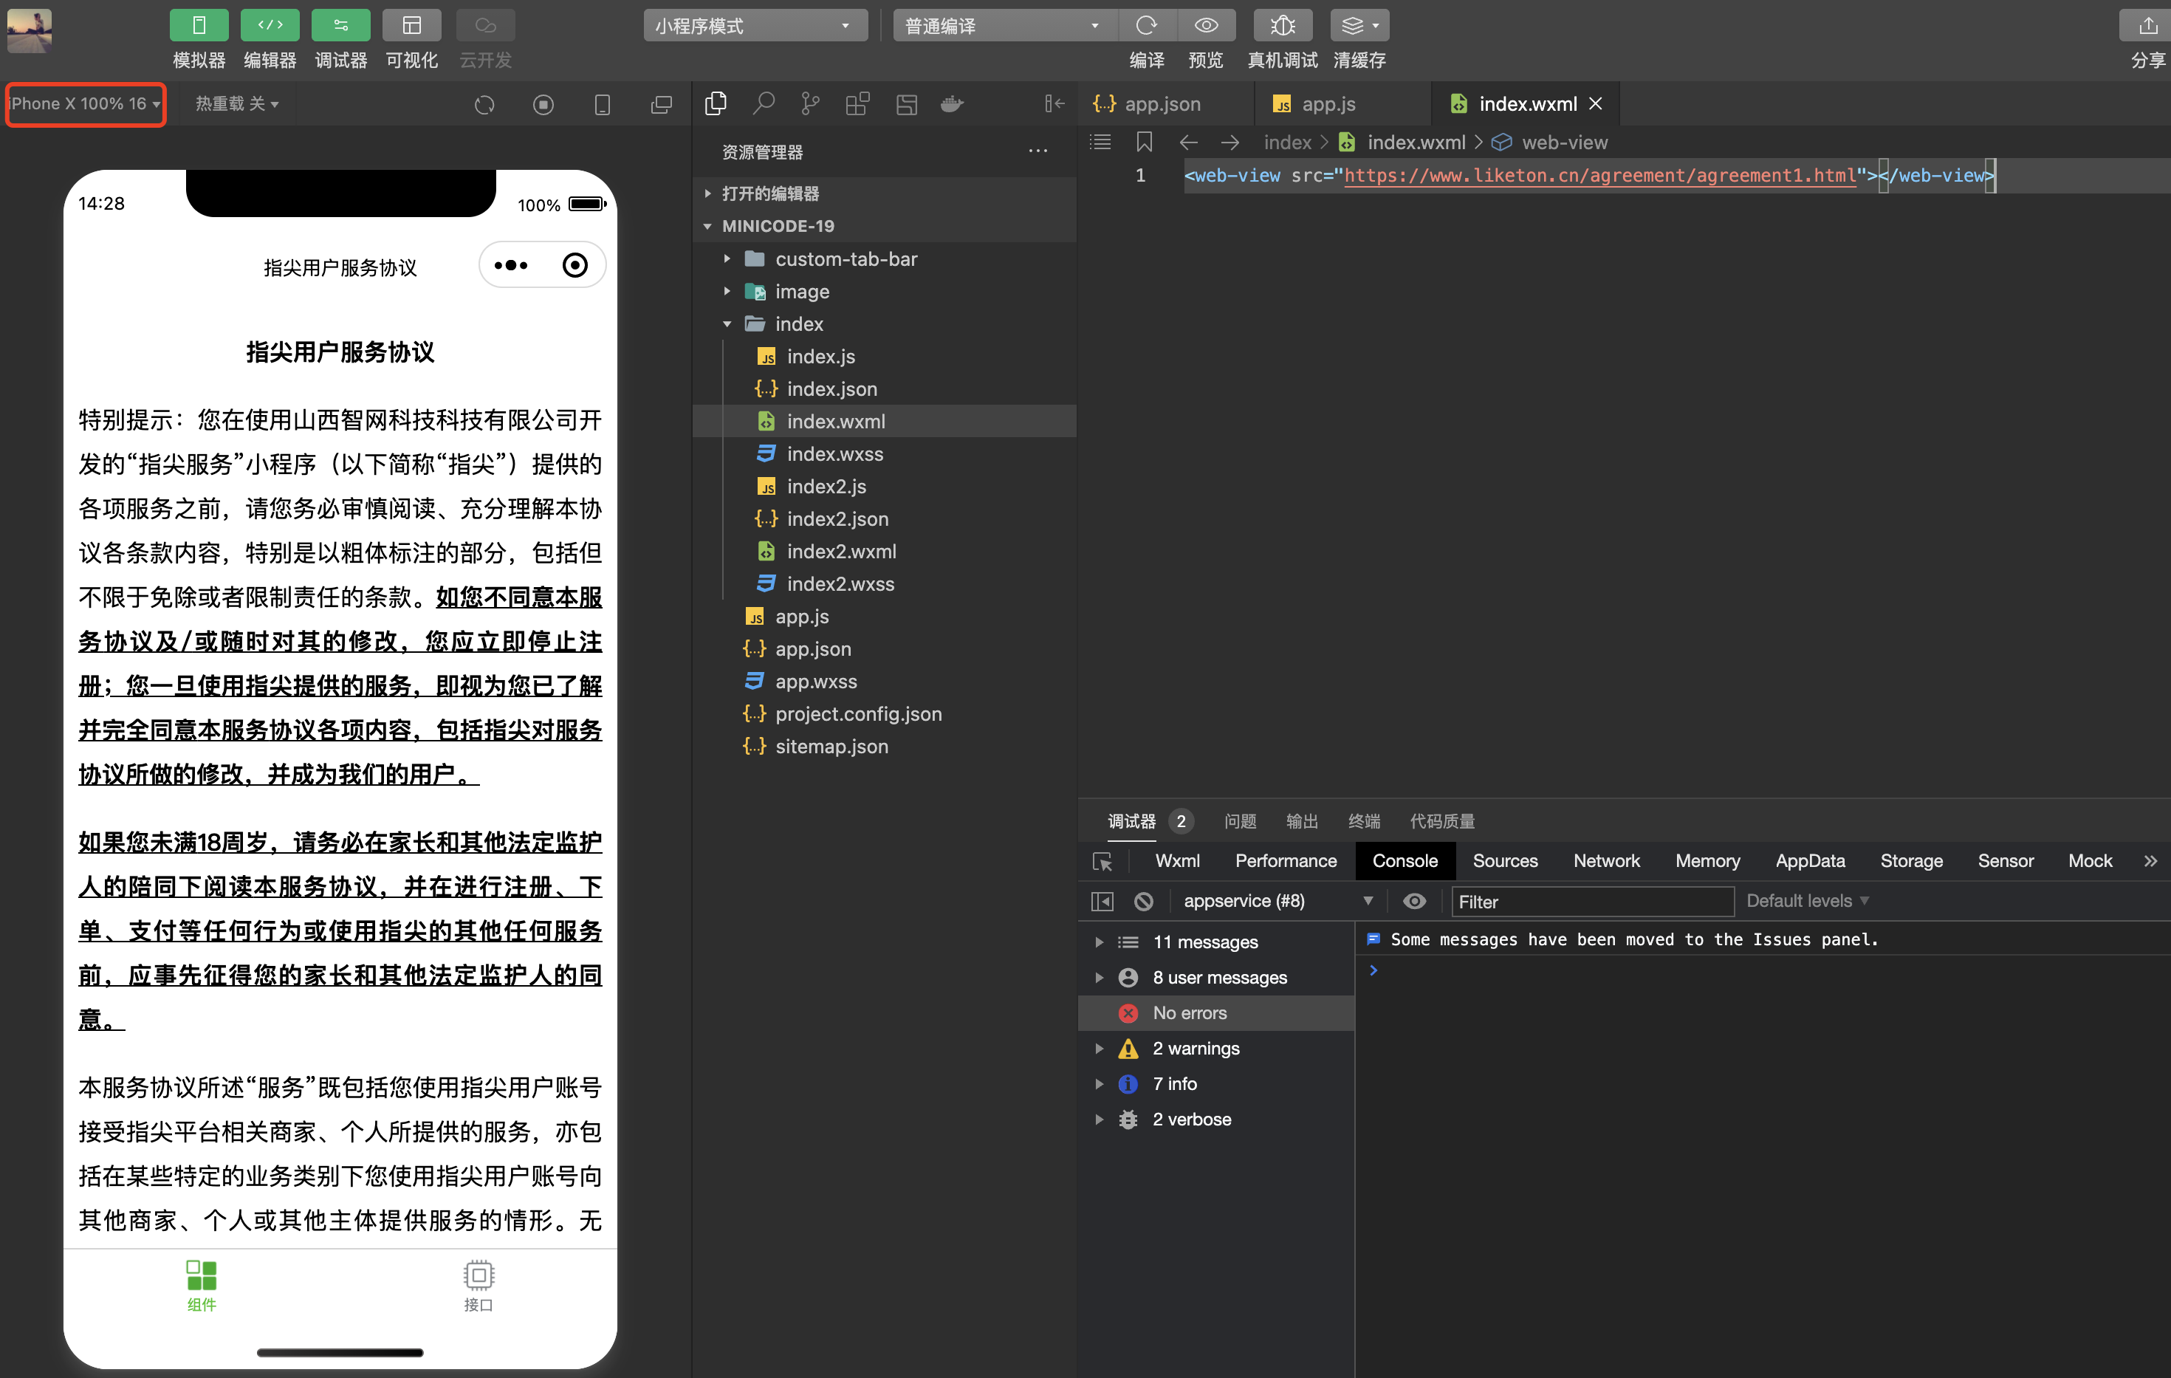2171x1378 pixels.
Task: Click the element inspector arrow icon
Action: click(1102, 861)
